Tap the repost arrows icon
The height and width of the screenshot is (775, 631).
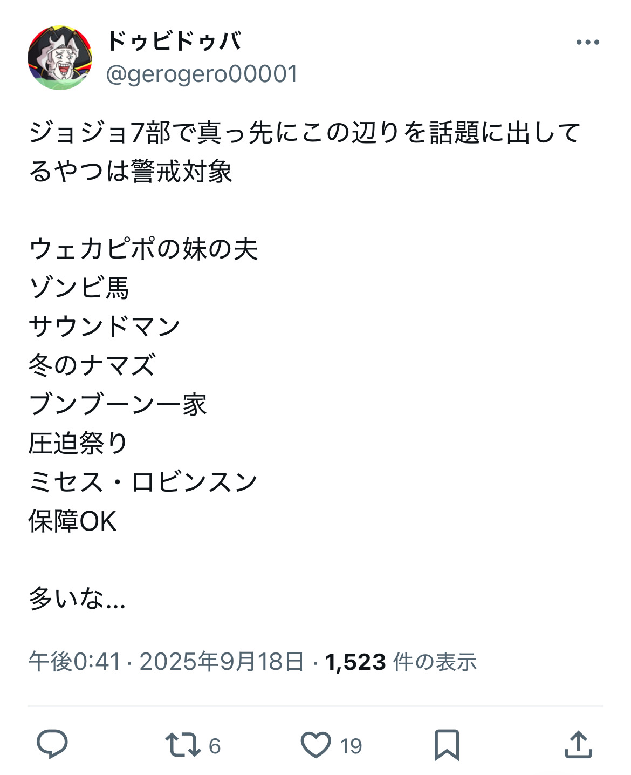click(x=182, y=745)
